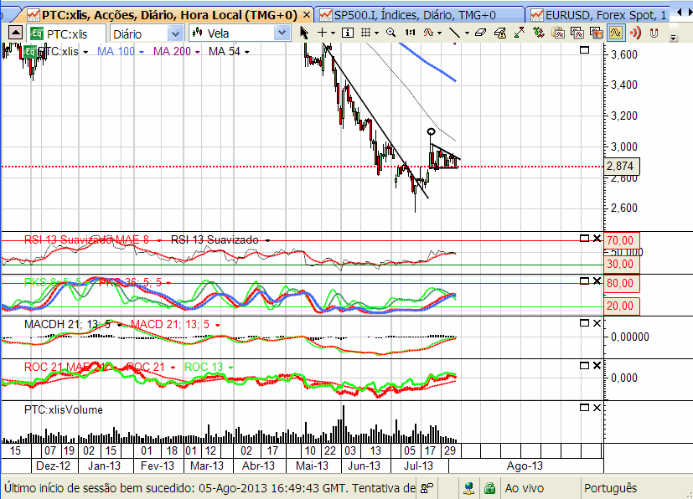
Task: Click the chart info box icon
Action: coord(348,33)
